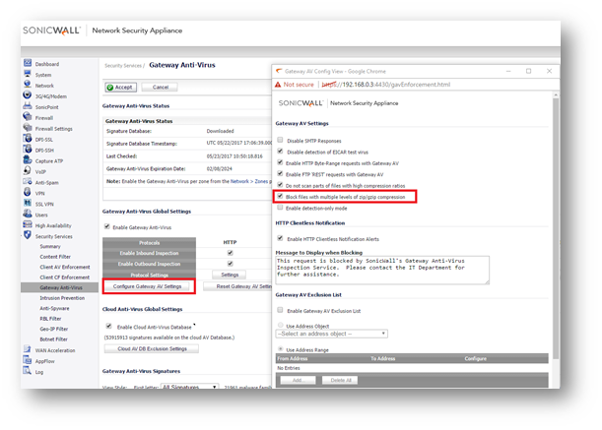Click the Cancel button
The image size is (602, 430).
pyautogui.click(x=160, y=88)
